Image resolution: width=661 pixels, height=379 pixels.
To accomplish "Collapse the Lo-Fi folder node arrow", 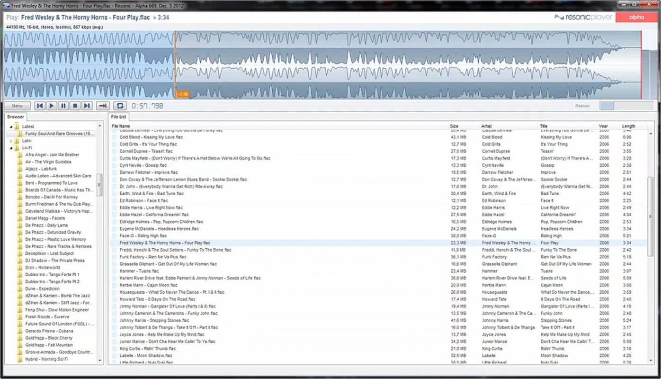I will [x=11, y=148].
